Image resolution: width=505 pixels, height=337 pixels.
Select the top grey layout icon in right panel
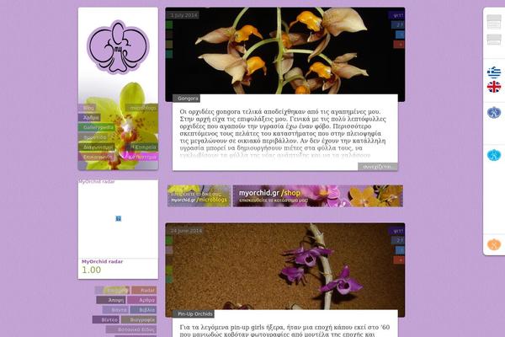[494, 22]
